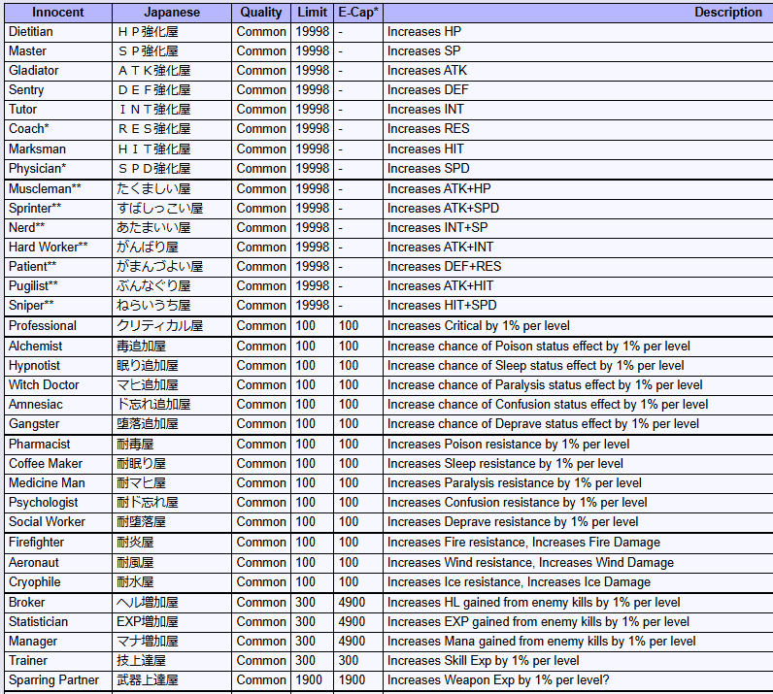Click the Ice resistance description
The width and height of the screenshot is (773, 694).
pos(519,582)
